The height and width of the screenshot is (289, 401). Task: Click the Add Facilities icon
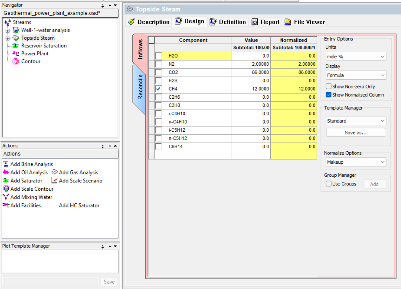click(x=6, y=205)
